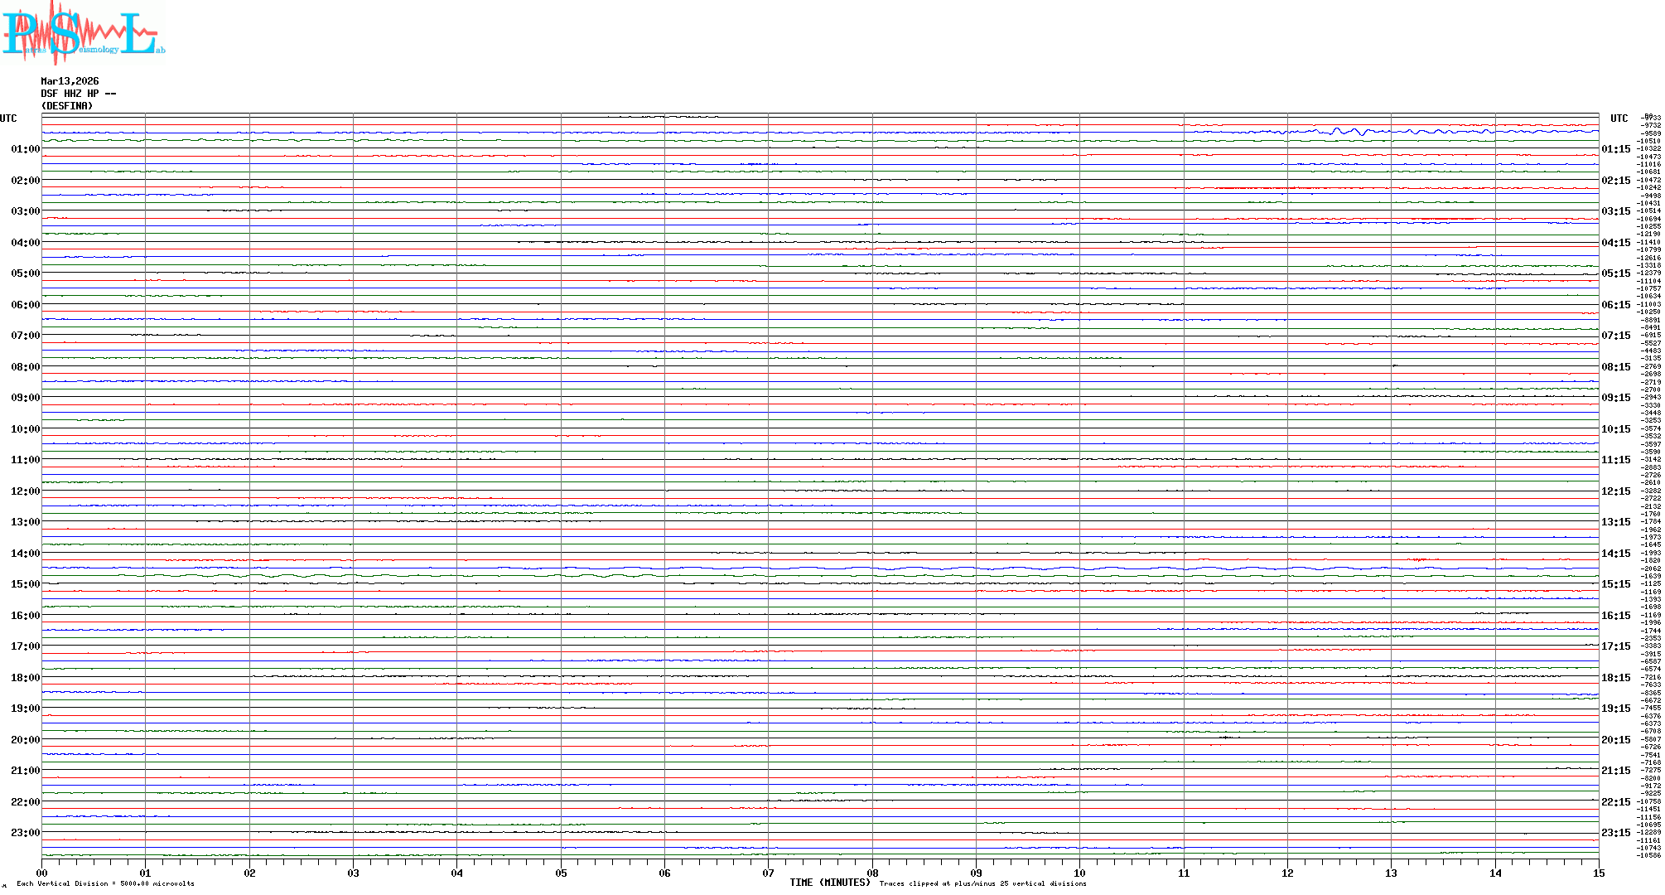Click the PSL Seismology Lab logo
This screenshot has width=1665, height=895.
click(82, 33)
